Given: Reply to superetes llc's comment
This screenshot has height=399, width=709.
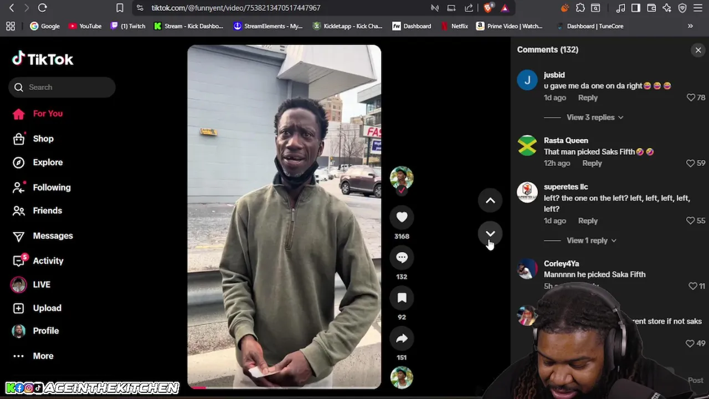Looking at the screenshot, I should (588, 221).
